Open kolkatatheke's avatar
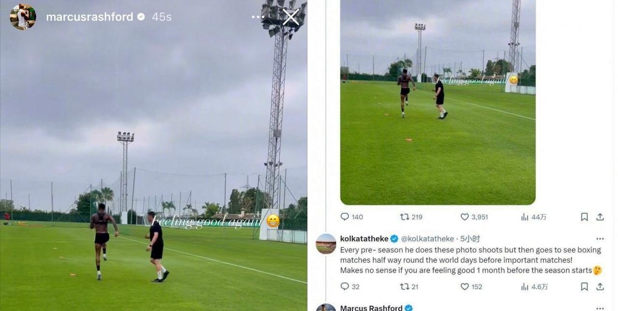 pyautogui.click(x=326, y=244)
